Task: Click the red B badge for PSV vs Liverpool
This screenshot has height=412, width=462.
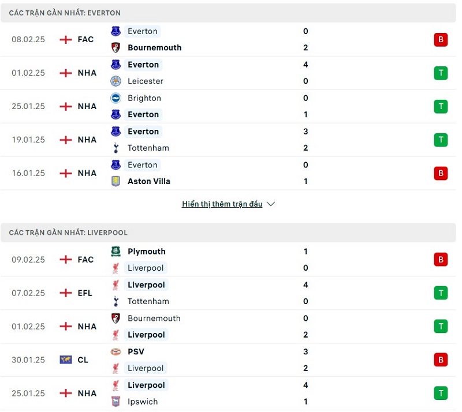Action: 441,359
